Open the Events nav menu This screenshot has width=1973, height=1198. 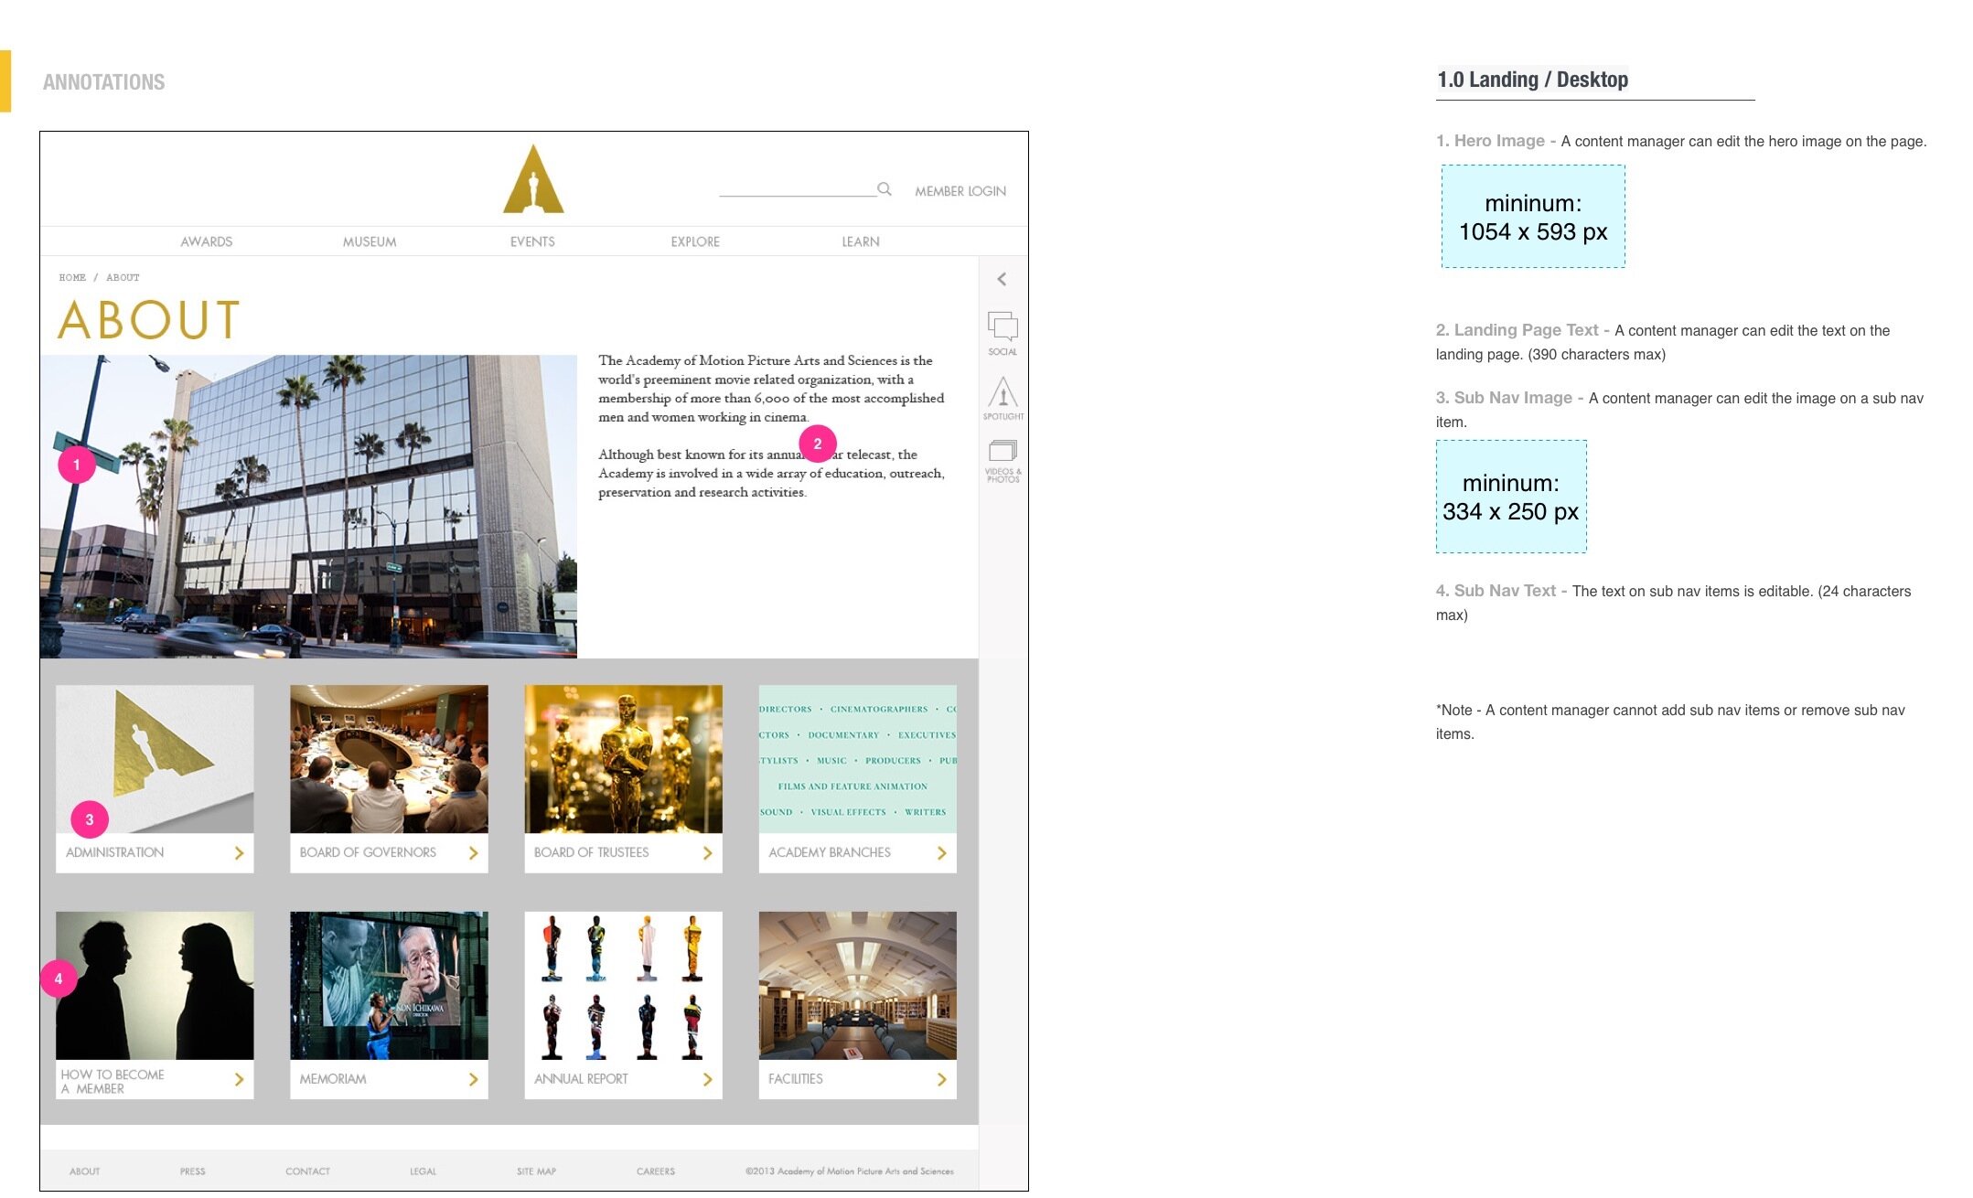(x=532, y=241)
